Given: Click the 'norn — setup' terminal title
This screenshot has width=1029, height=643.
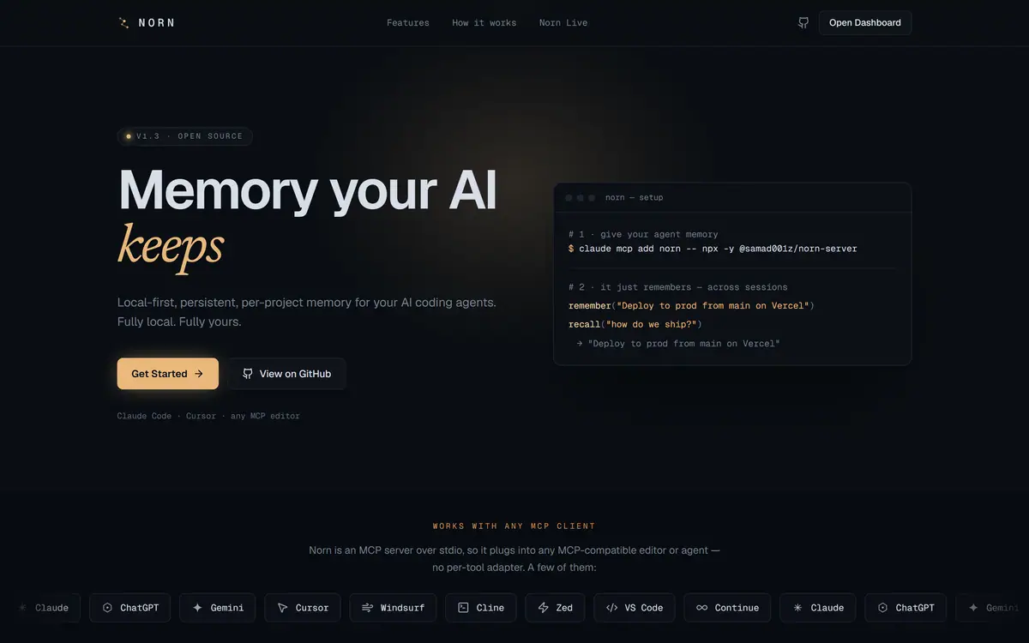Looking at the screenshot, I should pyautogui.click(x=634, y=198).
